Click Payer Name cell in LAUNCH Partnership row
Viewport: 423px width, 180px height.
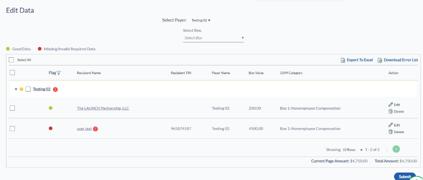click(220, 108)
